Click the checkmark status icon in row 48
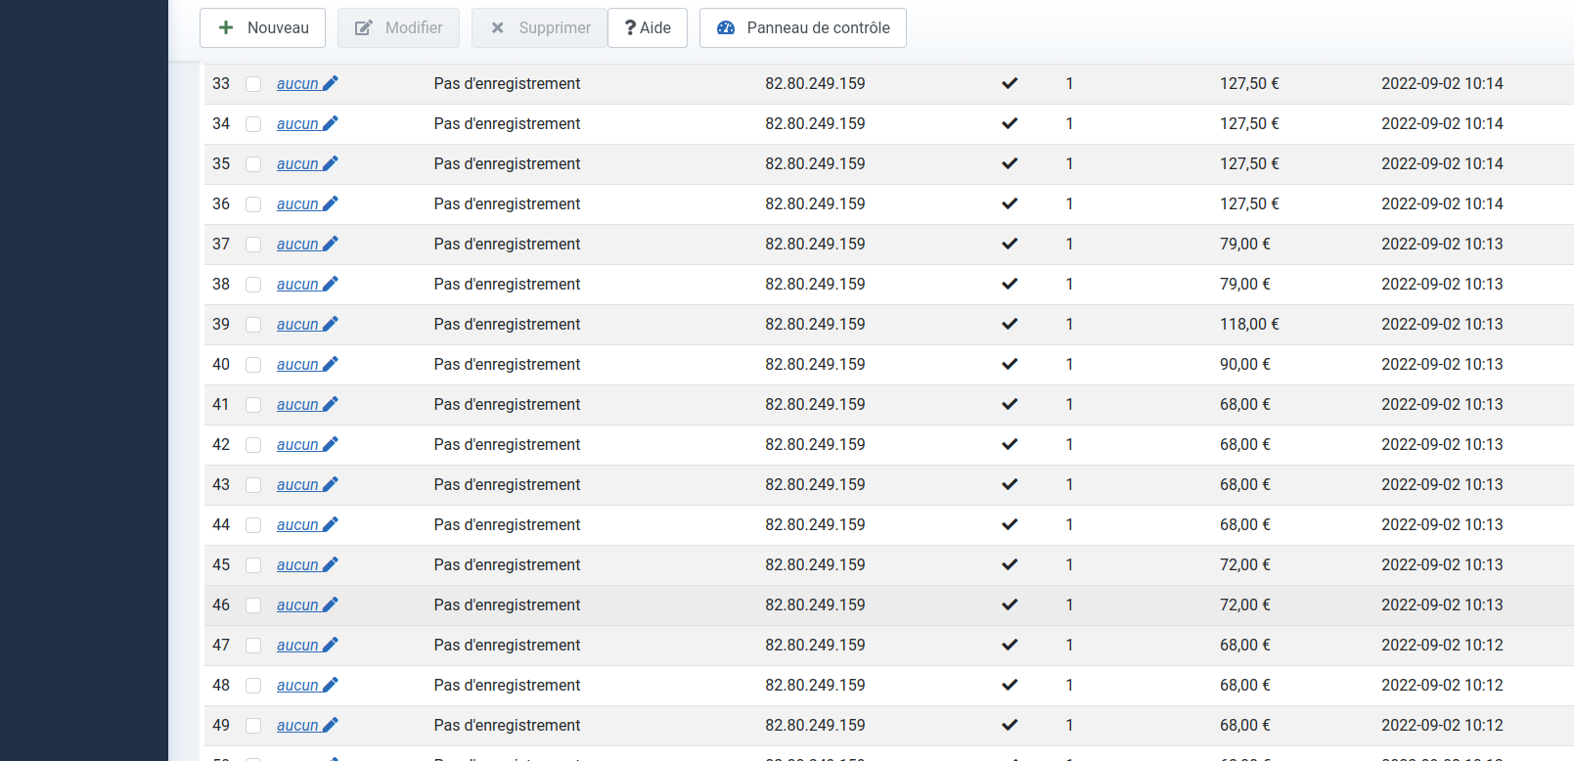Screen dimensions: 1574x761 1010,685
